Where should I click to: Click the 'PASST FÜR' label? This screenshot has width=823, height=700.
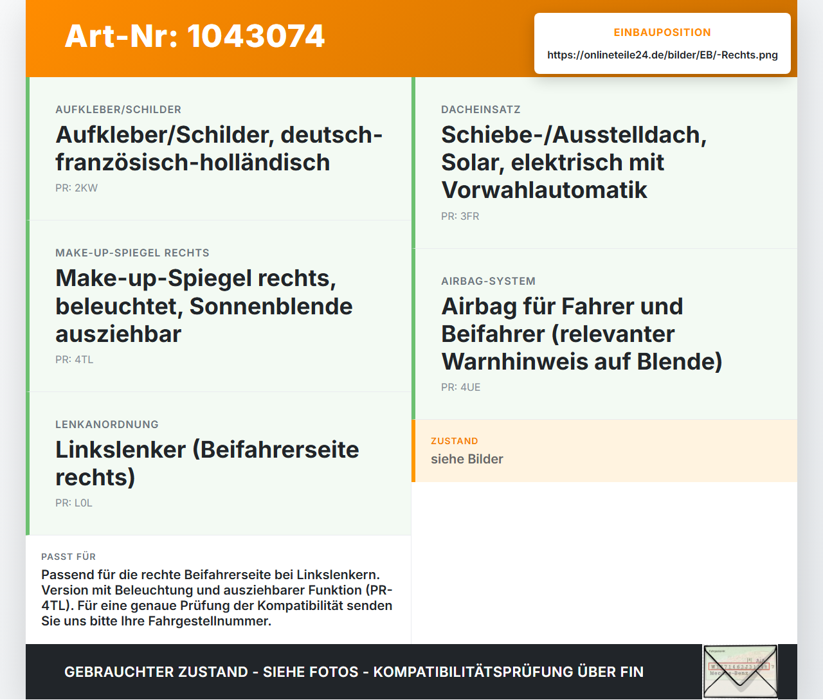(x=69, y=557)
